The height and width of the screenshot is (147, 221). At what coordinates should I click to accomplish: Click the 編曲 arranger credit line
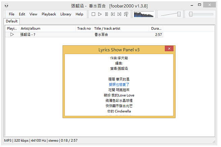(119, 63)
